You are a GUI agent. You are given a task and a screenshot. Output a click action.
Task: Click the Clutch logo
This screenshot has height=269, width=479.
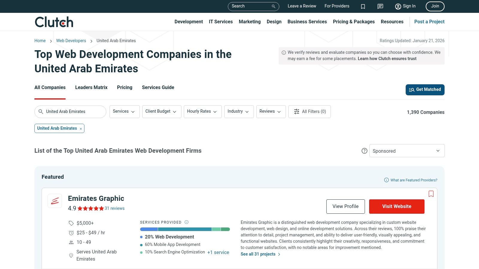(x=54, y=22)
